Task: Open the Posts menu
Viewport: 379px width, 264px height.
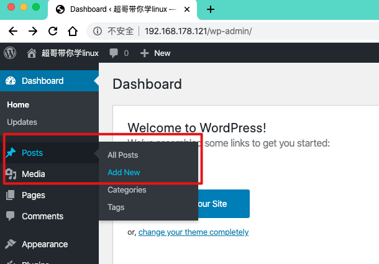Action: (x=49, y=153)
